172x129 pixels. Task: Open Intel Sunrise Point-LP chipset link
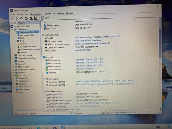click(92, 44)
